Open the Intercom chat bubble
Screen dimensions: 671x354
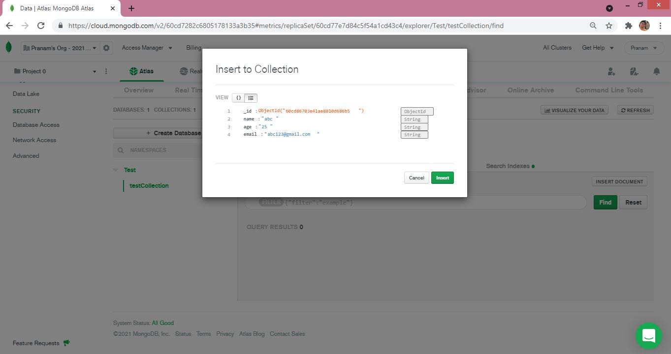648,335
